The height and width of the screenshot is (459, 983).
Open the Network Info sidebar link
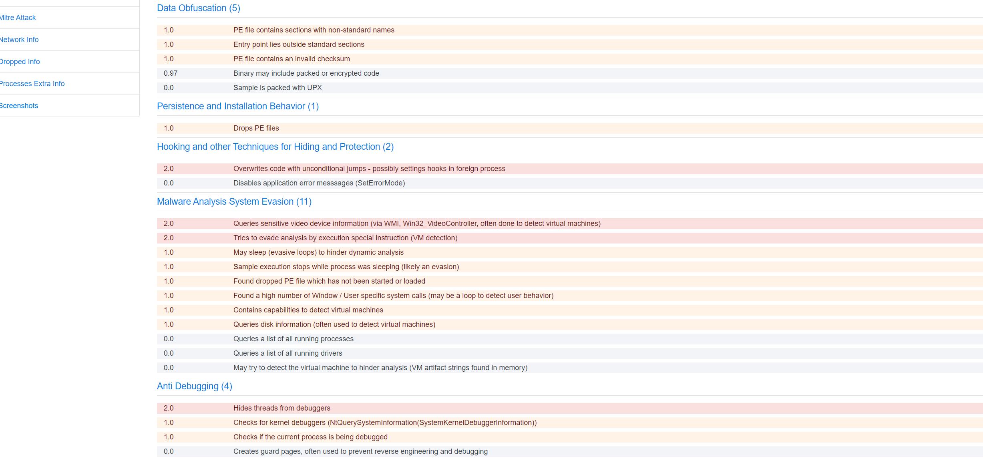point(19,40)
